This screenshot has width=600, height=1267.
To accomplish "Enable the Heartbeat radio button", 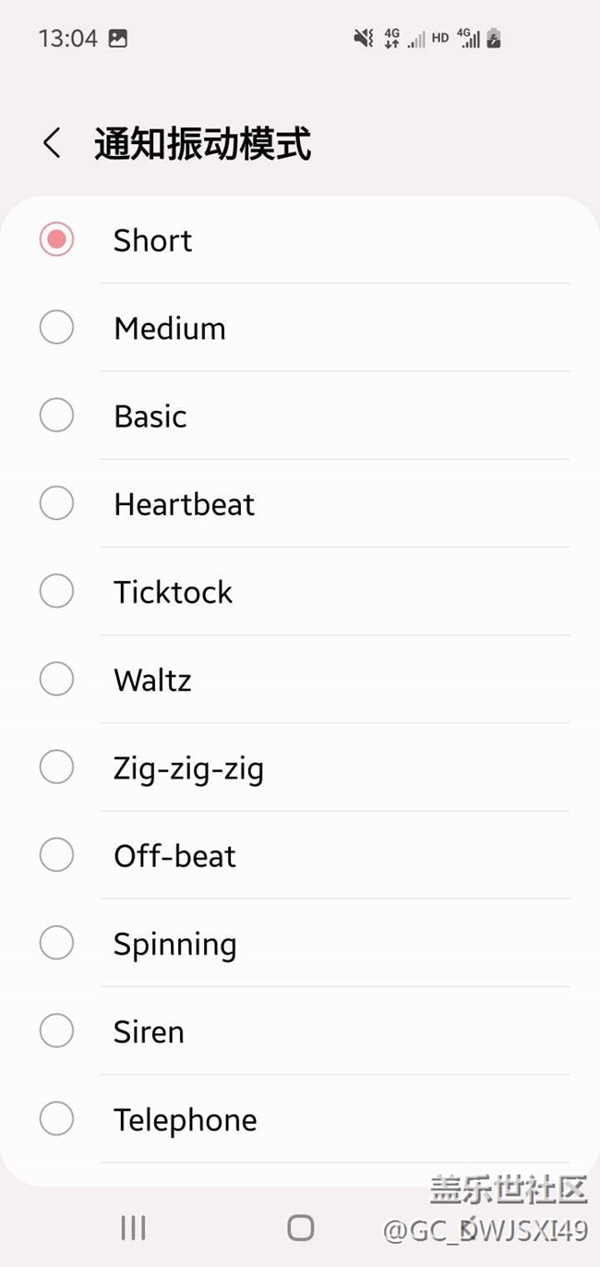I will tap(56, 503).
